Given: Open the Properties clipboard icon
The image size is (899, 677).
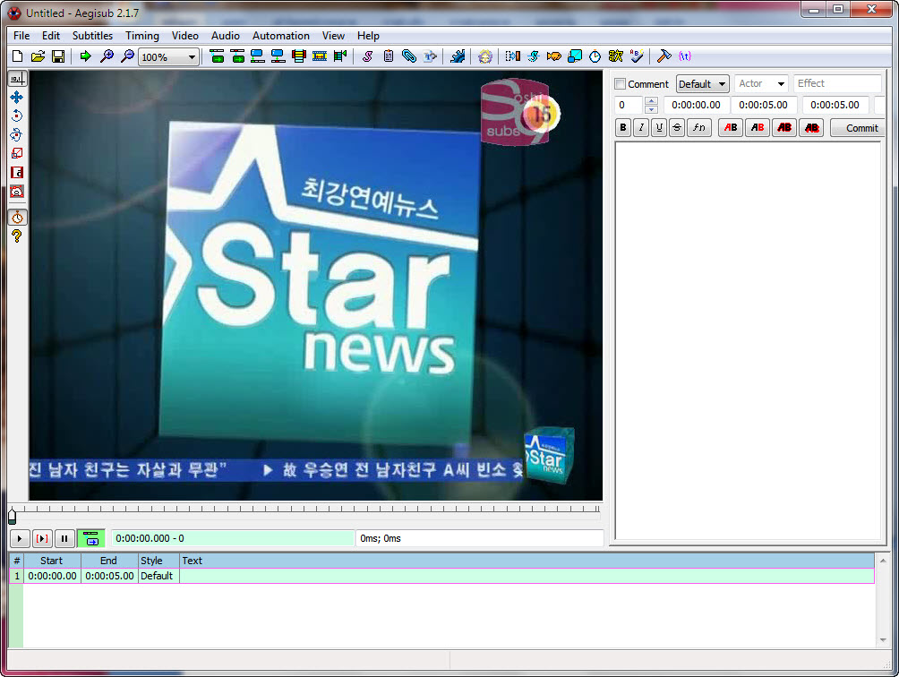Looking at the screenshot, I should click(388, 56).
